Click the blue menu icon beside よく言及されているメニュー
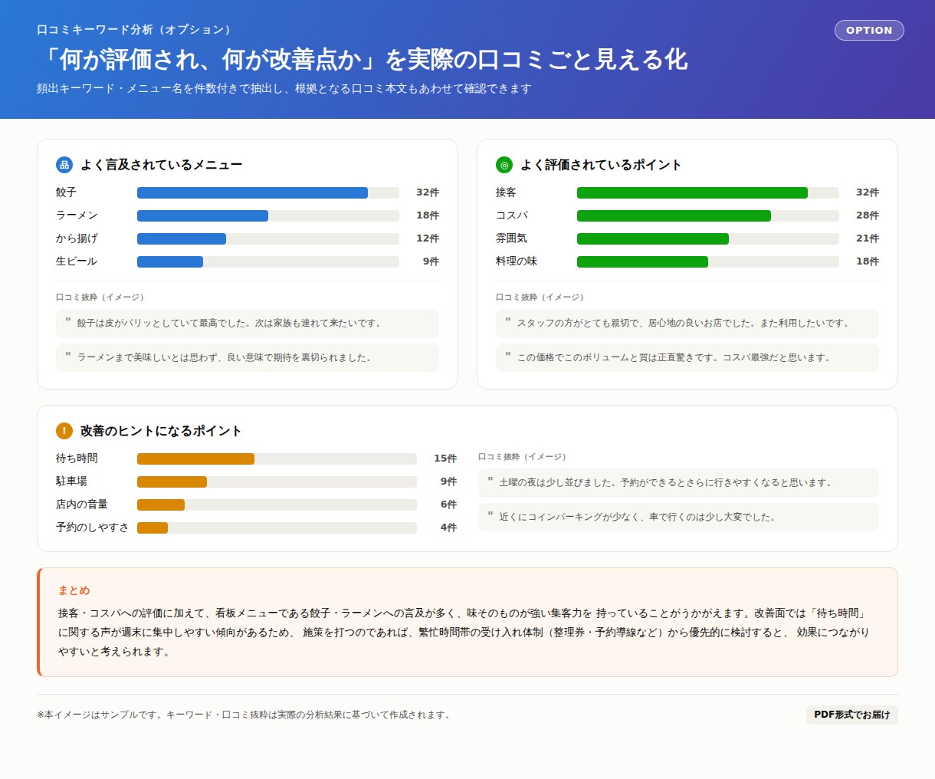The image size is (935, 779). click(64, 165)
